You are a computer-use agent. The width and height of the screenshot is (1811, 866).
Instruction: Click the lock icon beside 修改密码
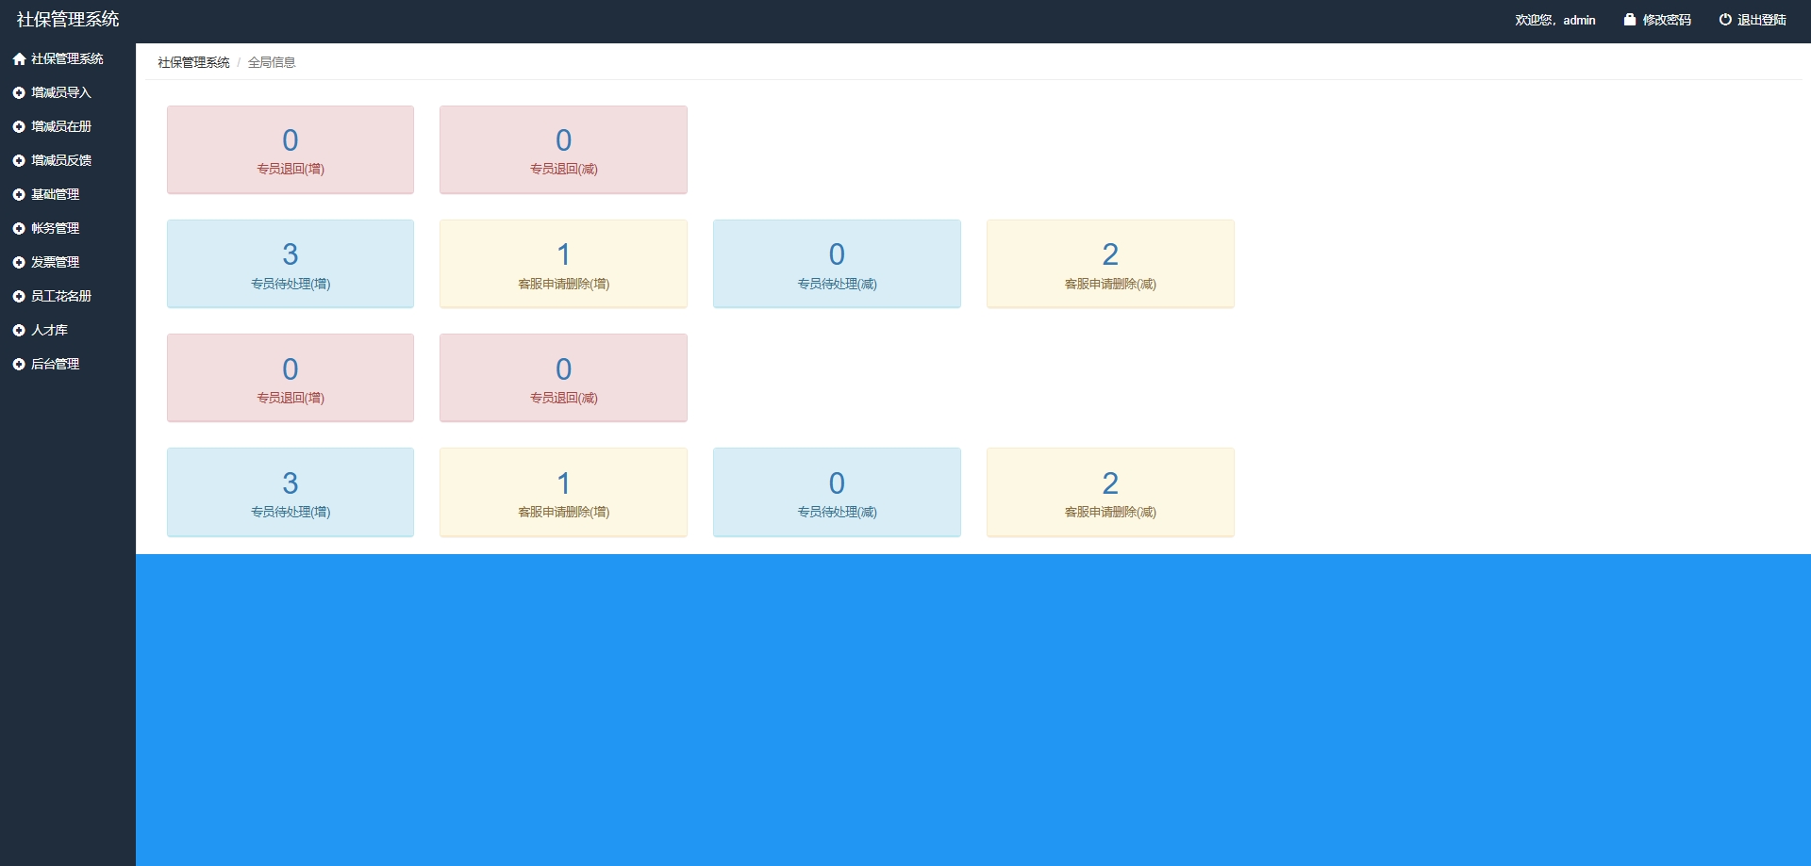click(x=1629, y=20)
